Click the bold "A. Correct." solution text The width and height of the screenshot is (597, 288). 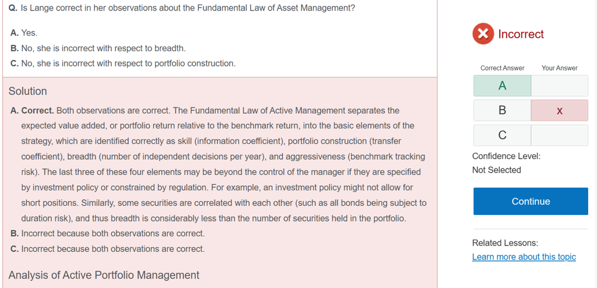point(33,111)
